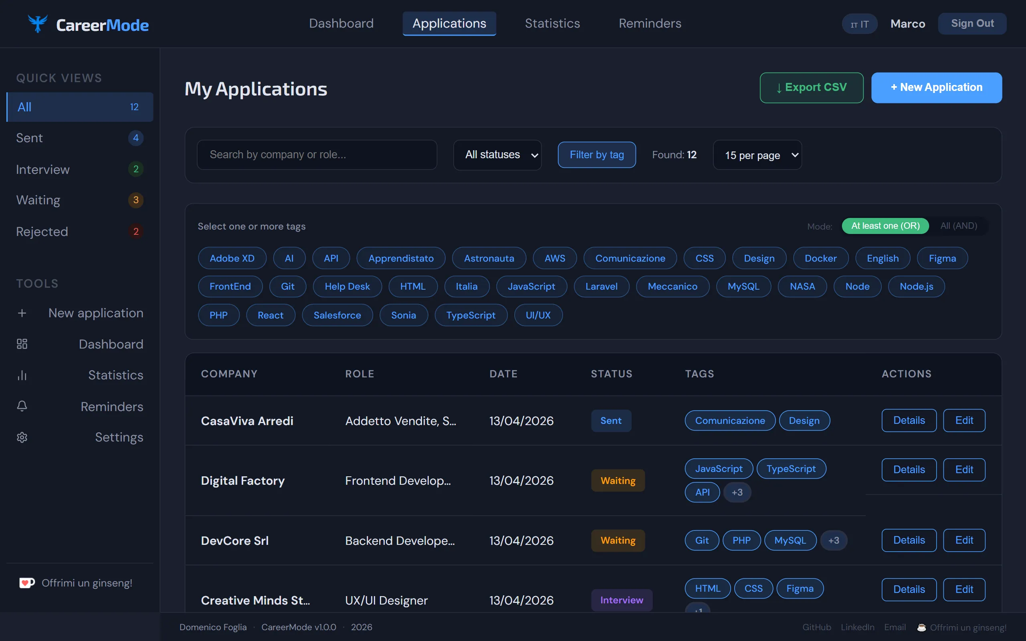Open Details for CasaViva Arredi
The width and height of the screenshot is (1026, 641).
tap(909, 421)
